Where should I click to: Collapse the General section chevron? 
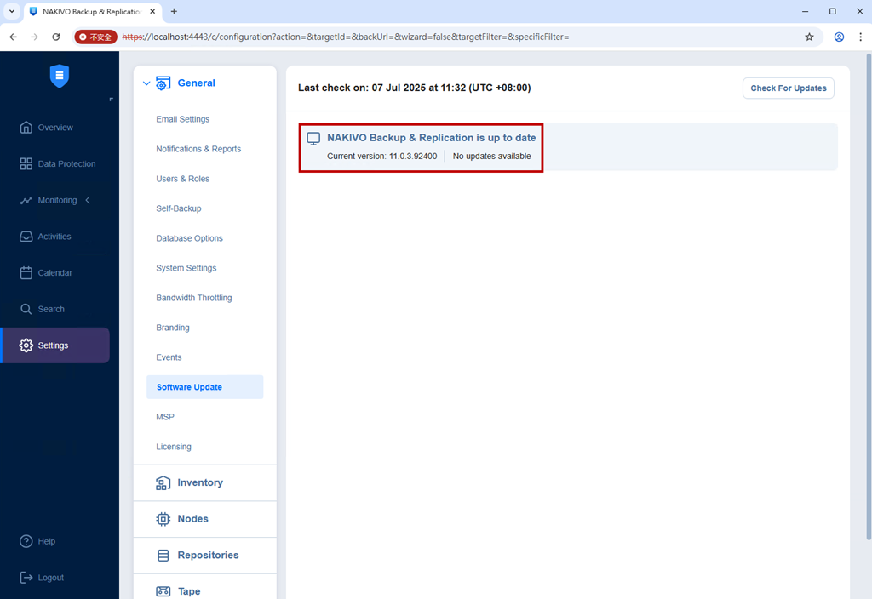(x=146, y=83)
